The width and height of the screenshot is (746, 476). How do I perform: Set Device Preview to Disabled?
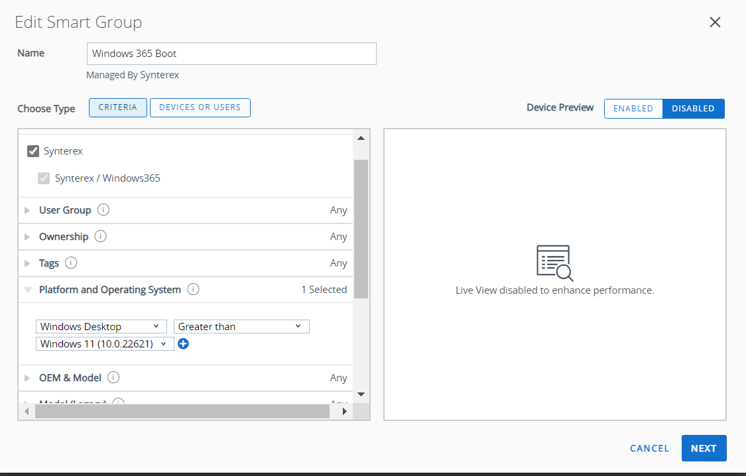pyautogui.click(x=693, y=108)
